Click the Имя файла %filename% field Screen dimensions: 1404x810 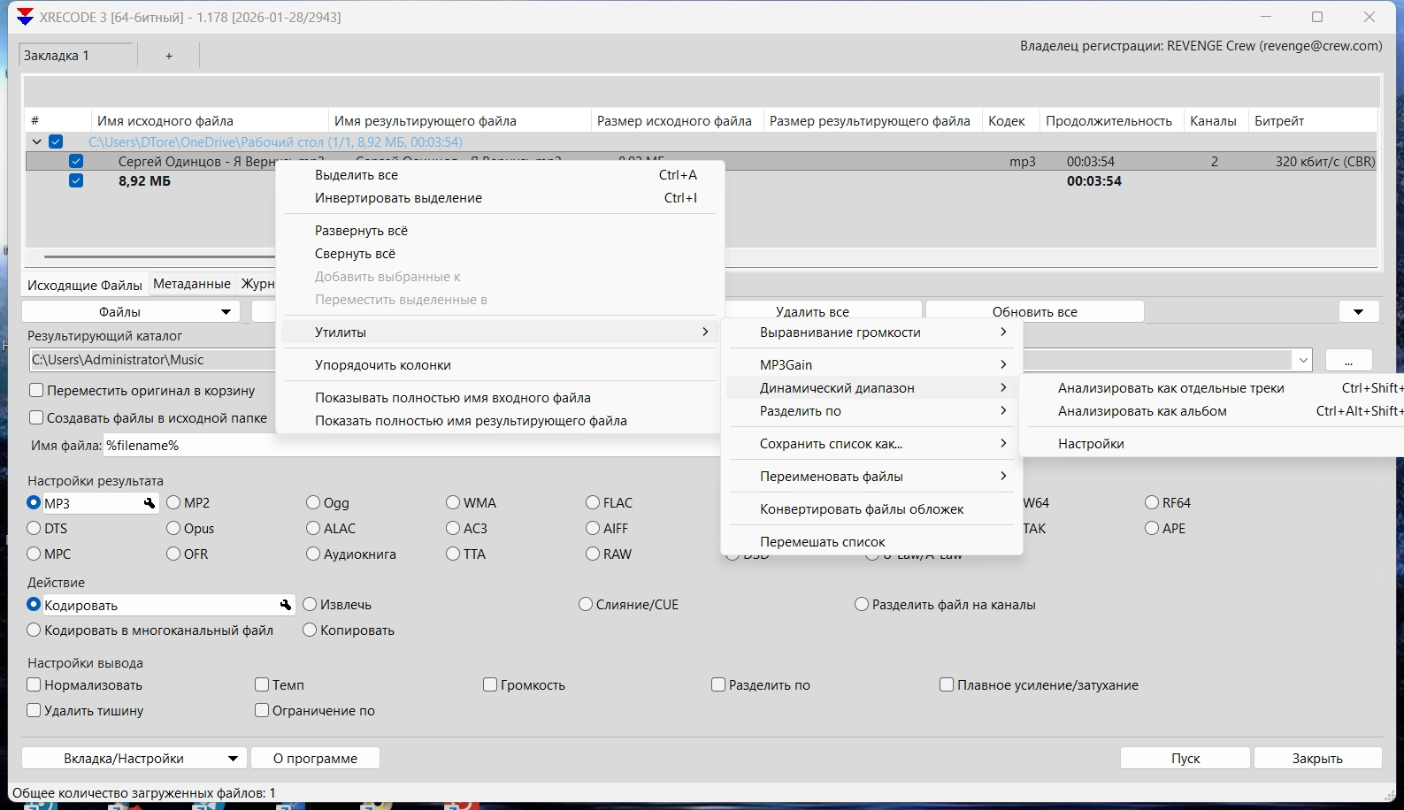point(412,446)
